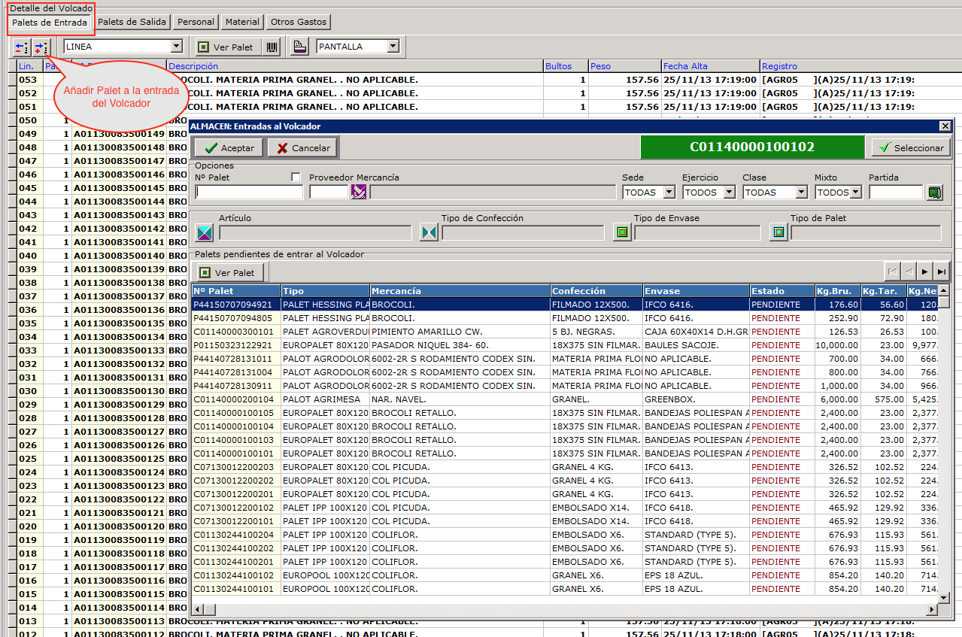Expand the Sede dropdown showing TODAS
The width and height of the screenshot is (962, 637).
(x=669, y=193)
